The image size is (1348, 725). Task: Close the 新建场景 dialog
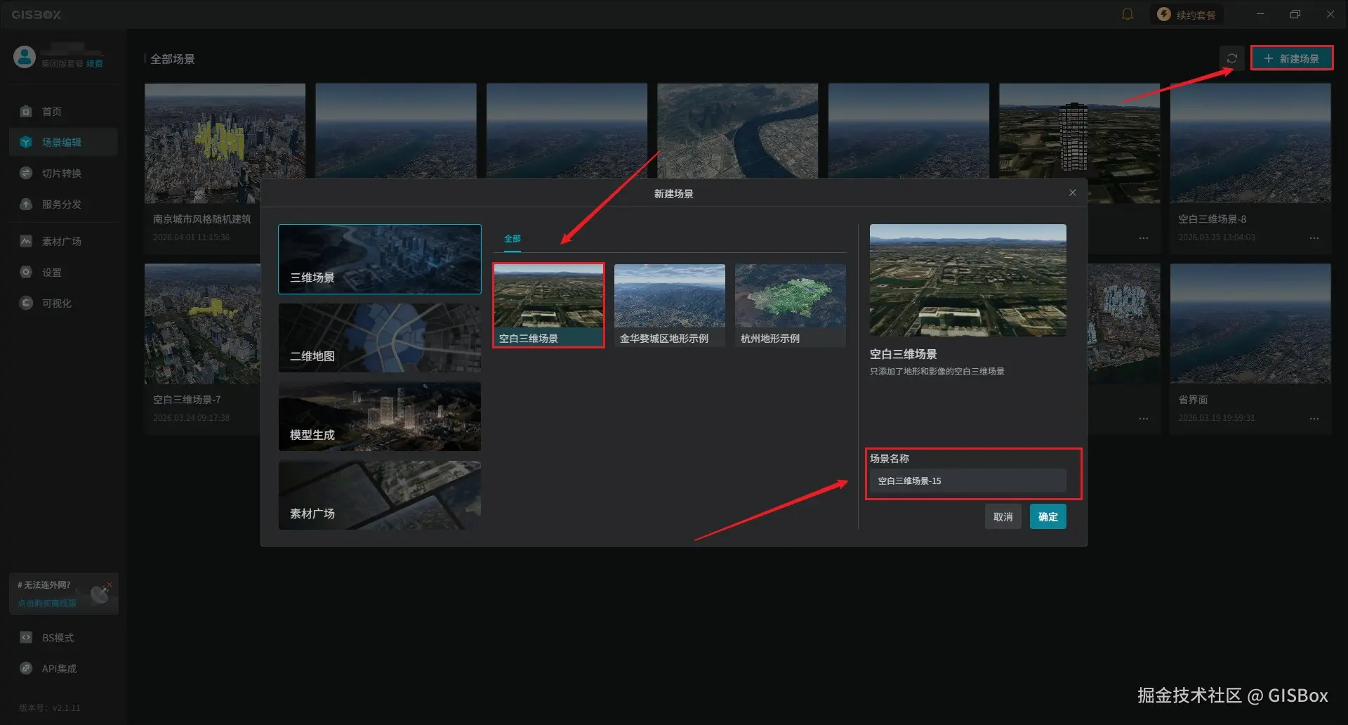(1072, 192)
